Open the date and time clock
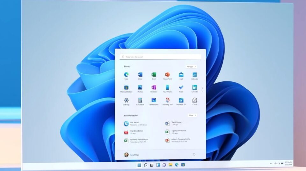The image size is (306, 171). pos(288,163)
